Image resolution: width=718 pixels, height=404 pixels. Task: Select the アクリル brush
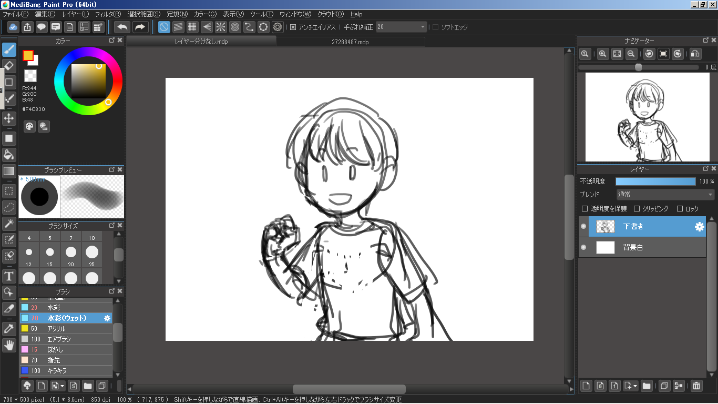[x=66, y=329]
